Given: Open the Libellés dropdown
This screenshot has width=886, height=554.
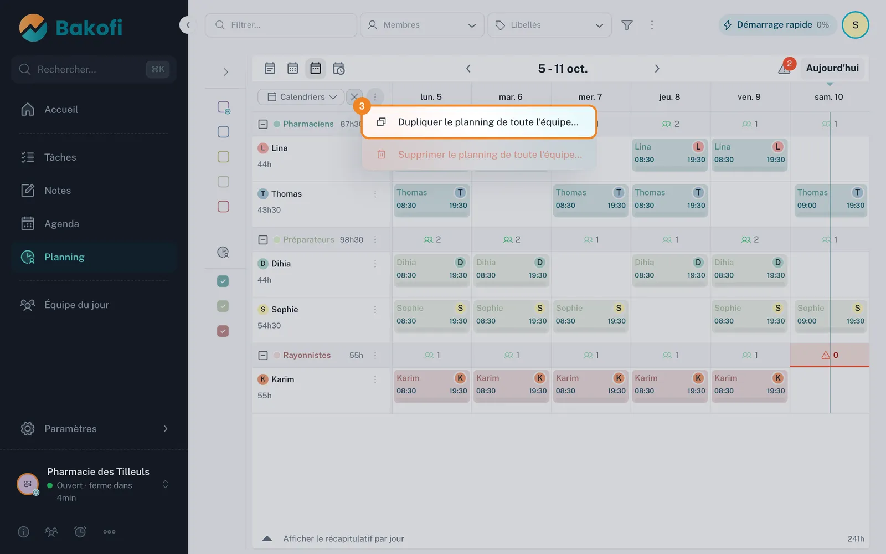Looking at the screenshot, I should [549, 25].
